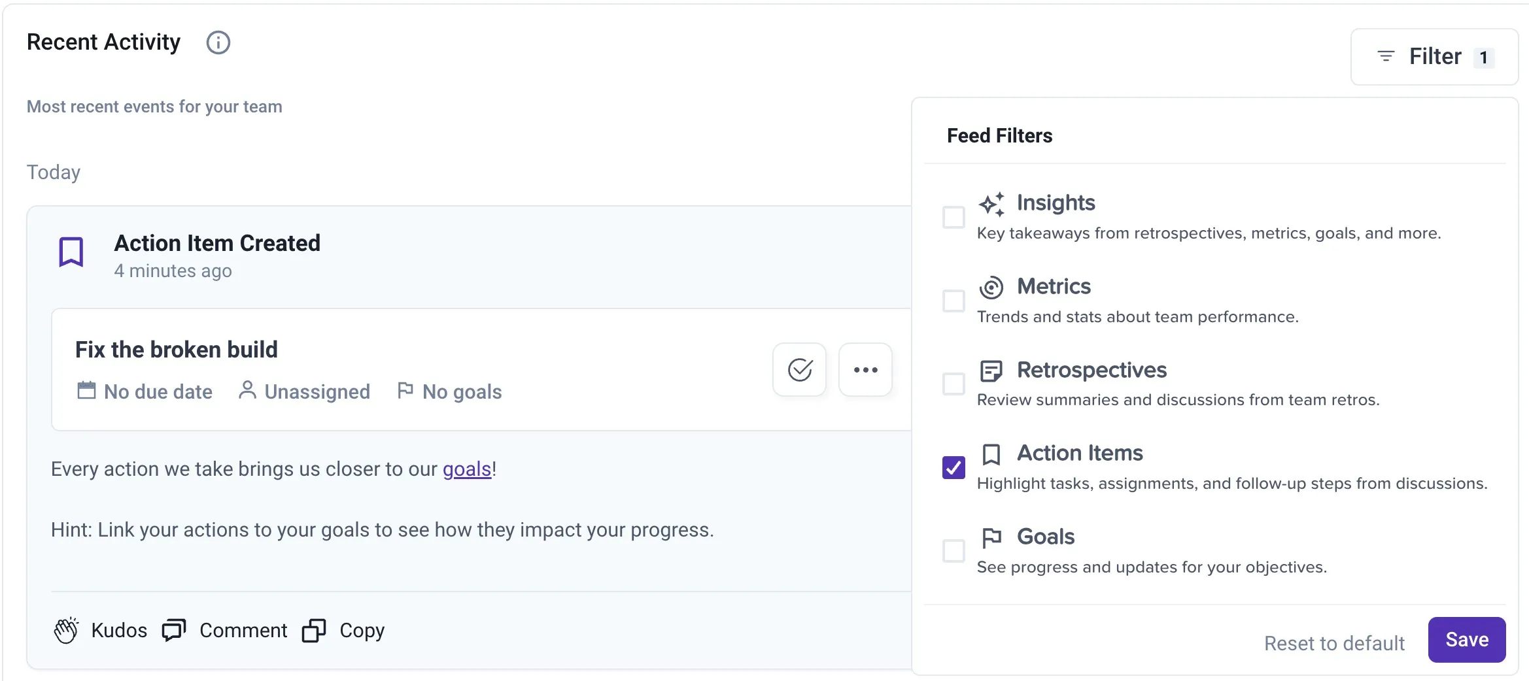Viewport: 1529px width, 681px height.
Task: Open comments via the Comment icon
Action: click(x=173, y=630)
